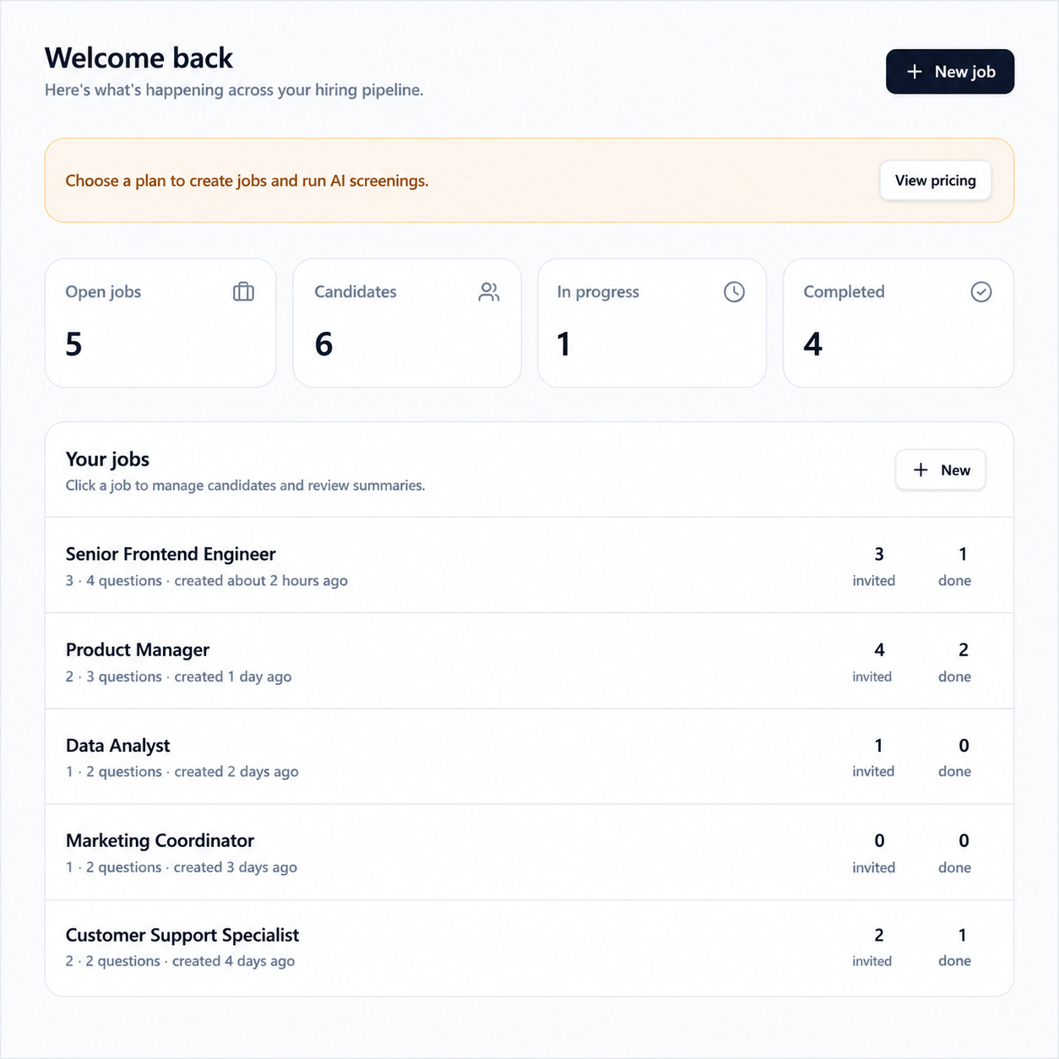Click the Completed count 4
The image size is (1059, 1059).
[812, 344]
